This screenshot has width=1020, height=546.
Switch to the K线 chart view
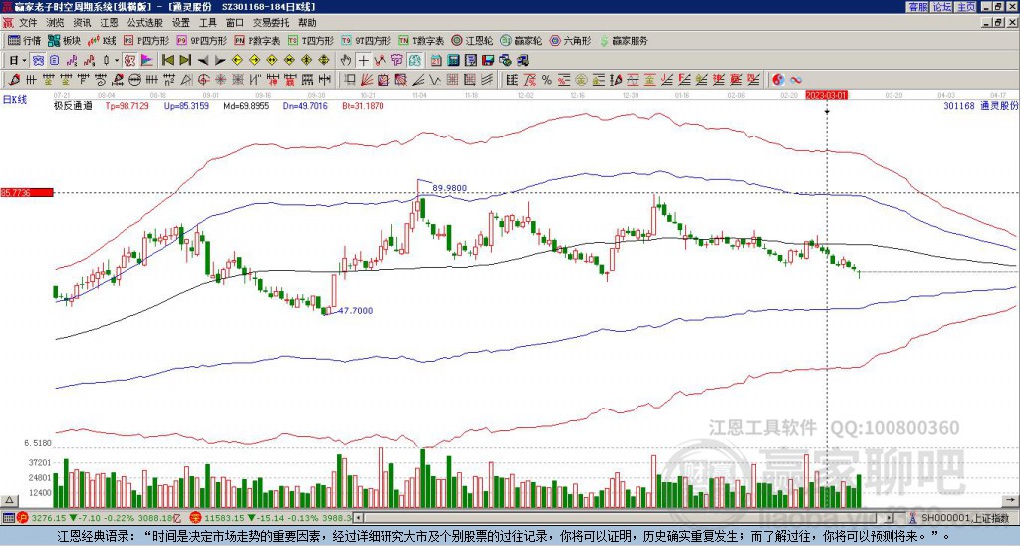click(102, 40)
